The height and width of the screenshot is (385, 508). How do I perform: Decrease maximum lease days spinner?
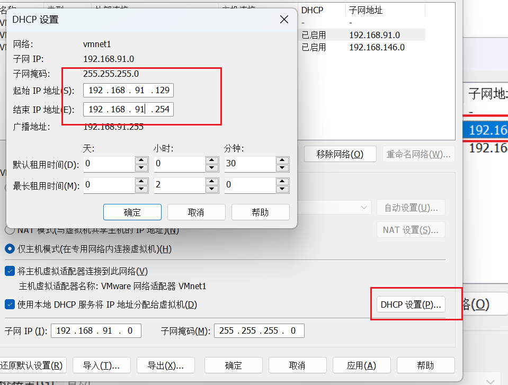click(x=141, y=189)
